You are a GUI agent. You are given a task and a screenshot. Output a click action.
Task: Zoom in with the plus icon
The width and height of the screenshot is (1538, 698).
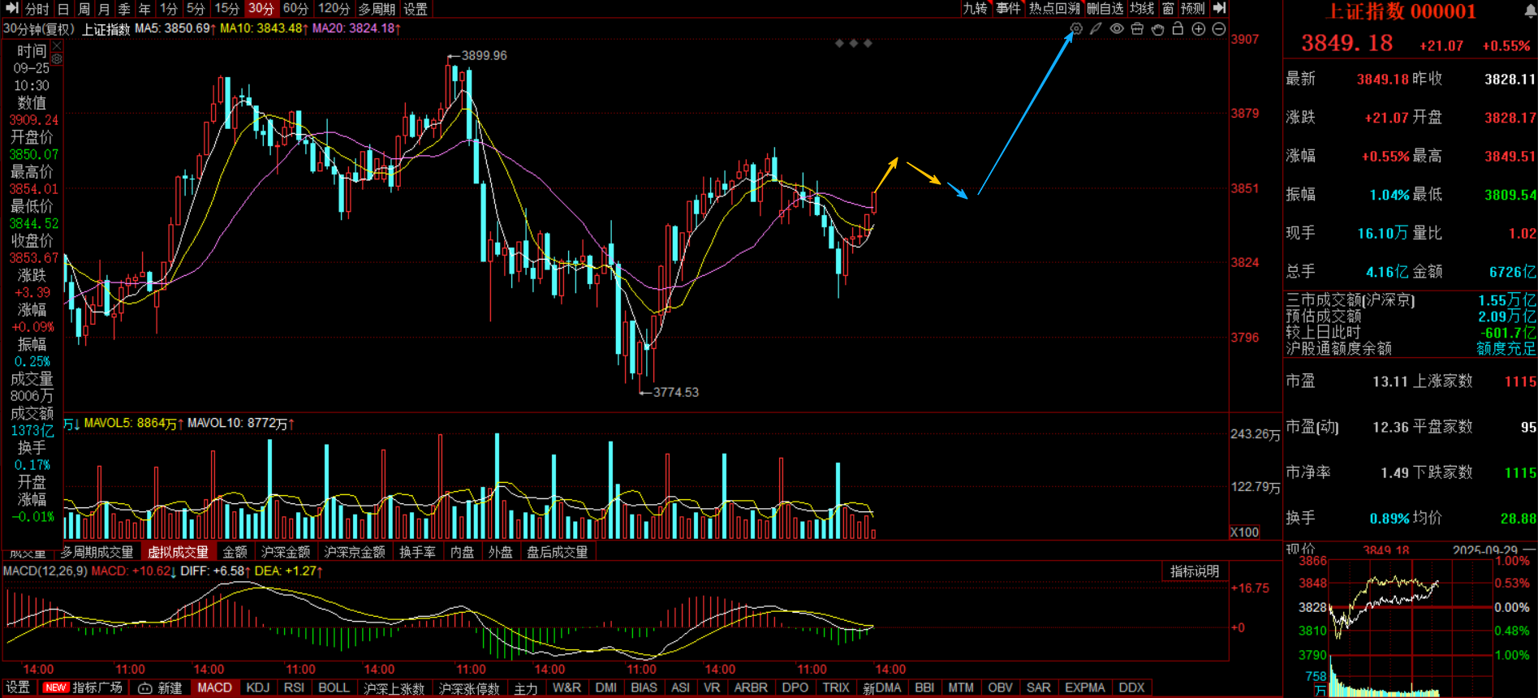pyautogui.click(x=1198, y=29)
